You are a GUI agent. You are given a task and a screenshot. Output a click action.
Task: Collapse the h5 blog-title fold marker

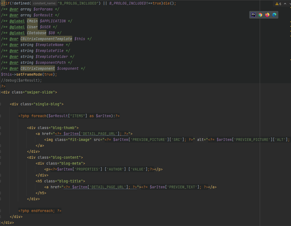pos(0,181)
